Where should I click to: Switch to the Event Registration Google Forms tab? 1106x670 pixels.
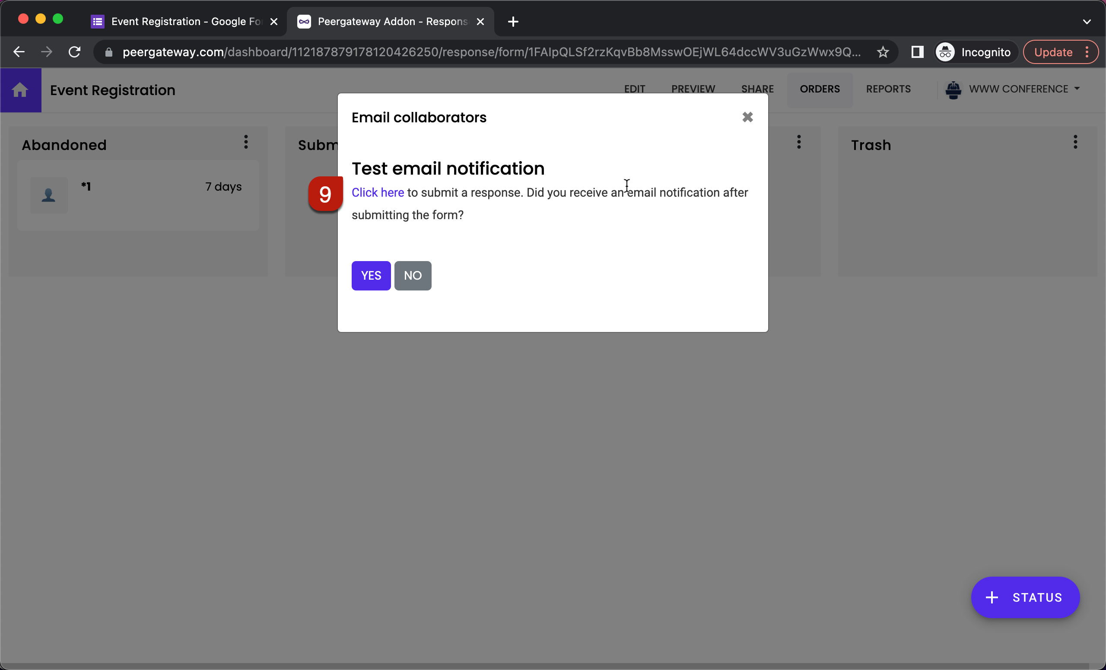pyautogui.click(x=180, y=21)
